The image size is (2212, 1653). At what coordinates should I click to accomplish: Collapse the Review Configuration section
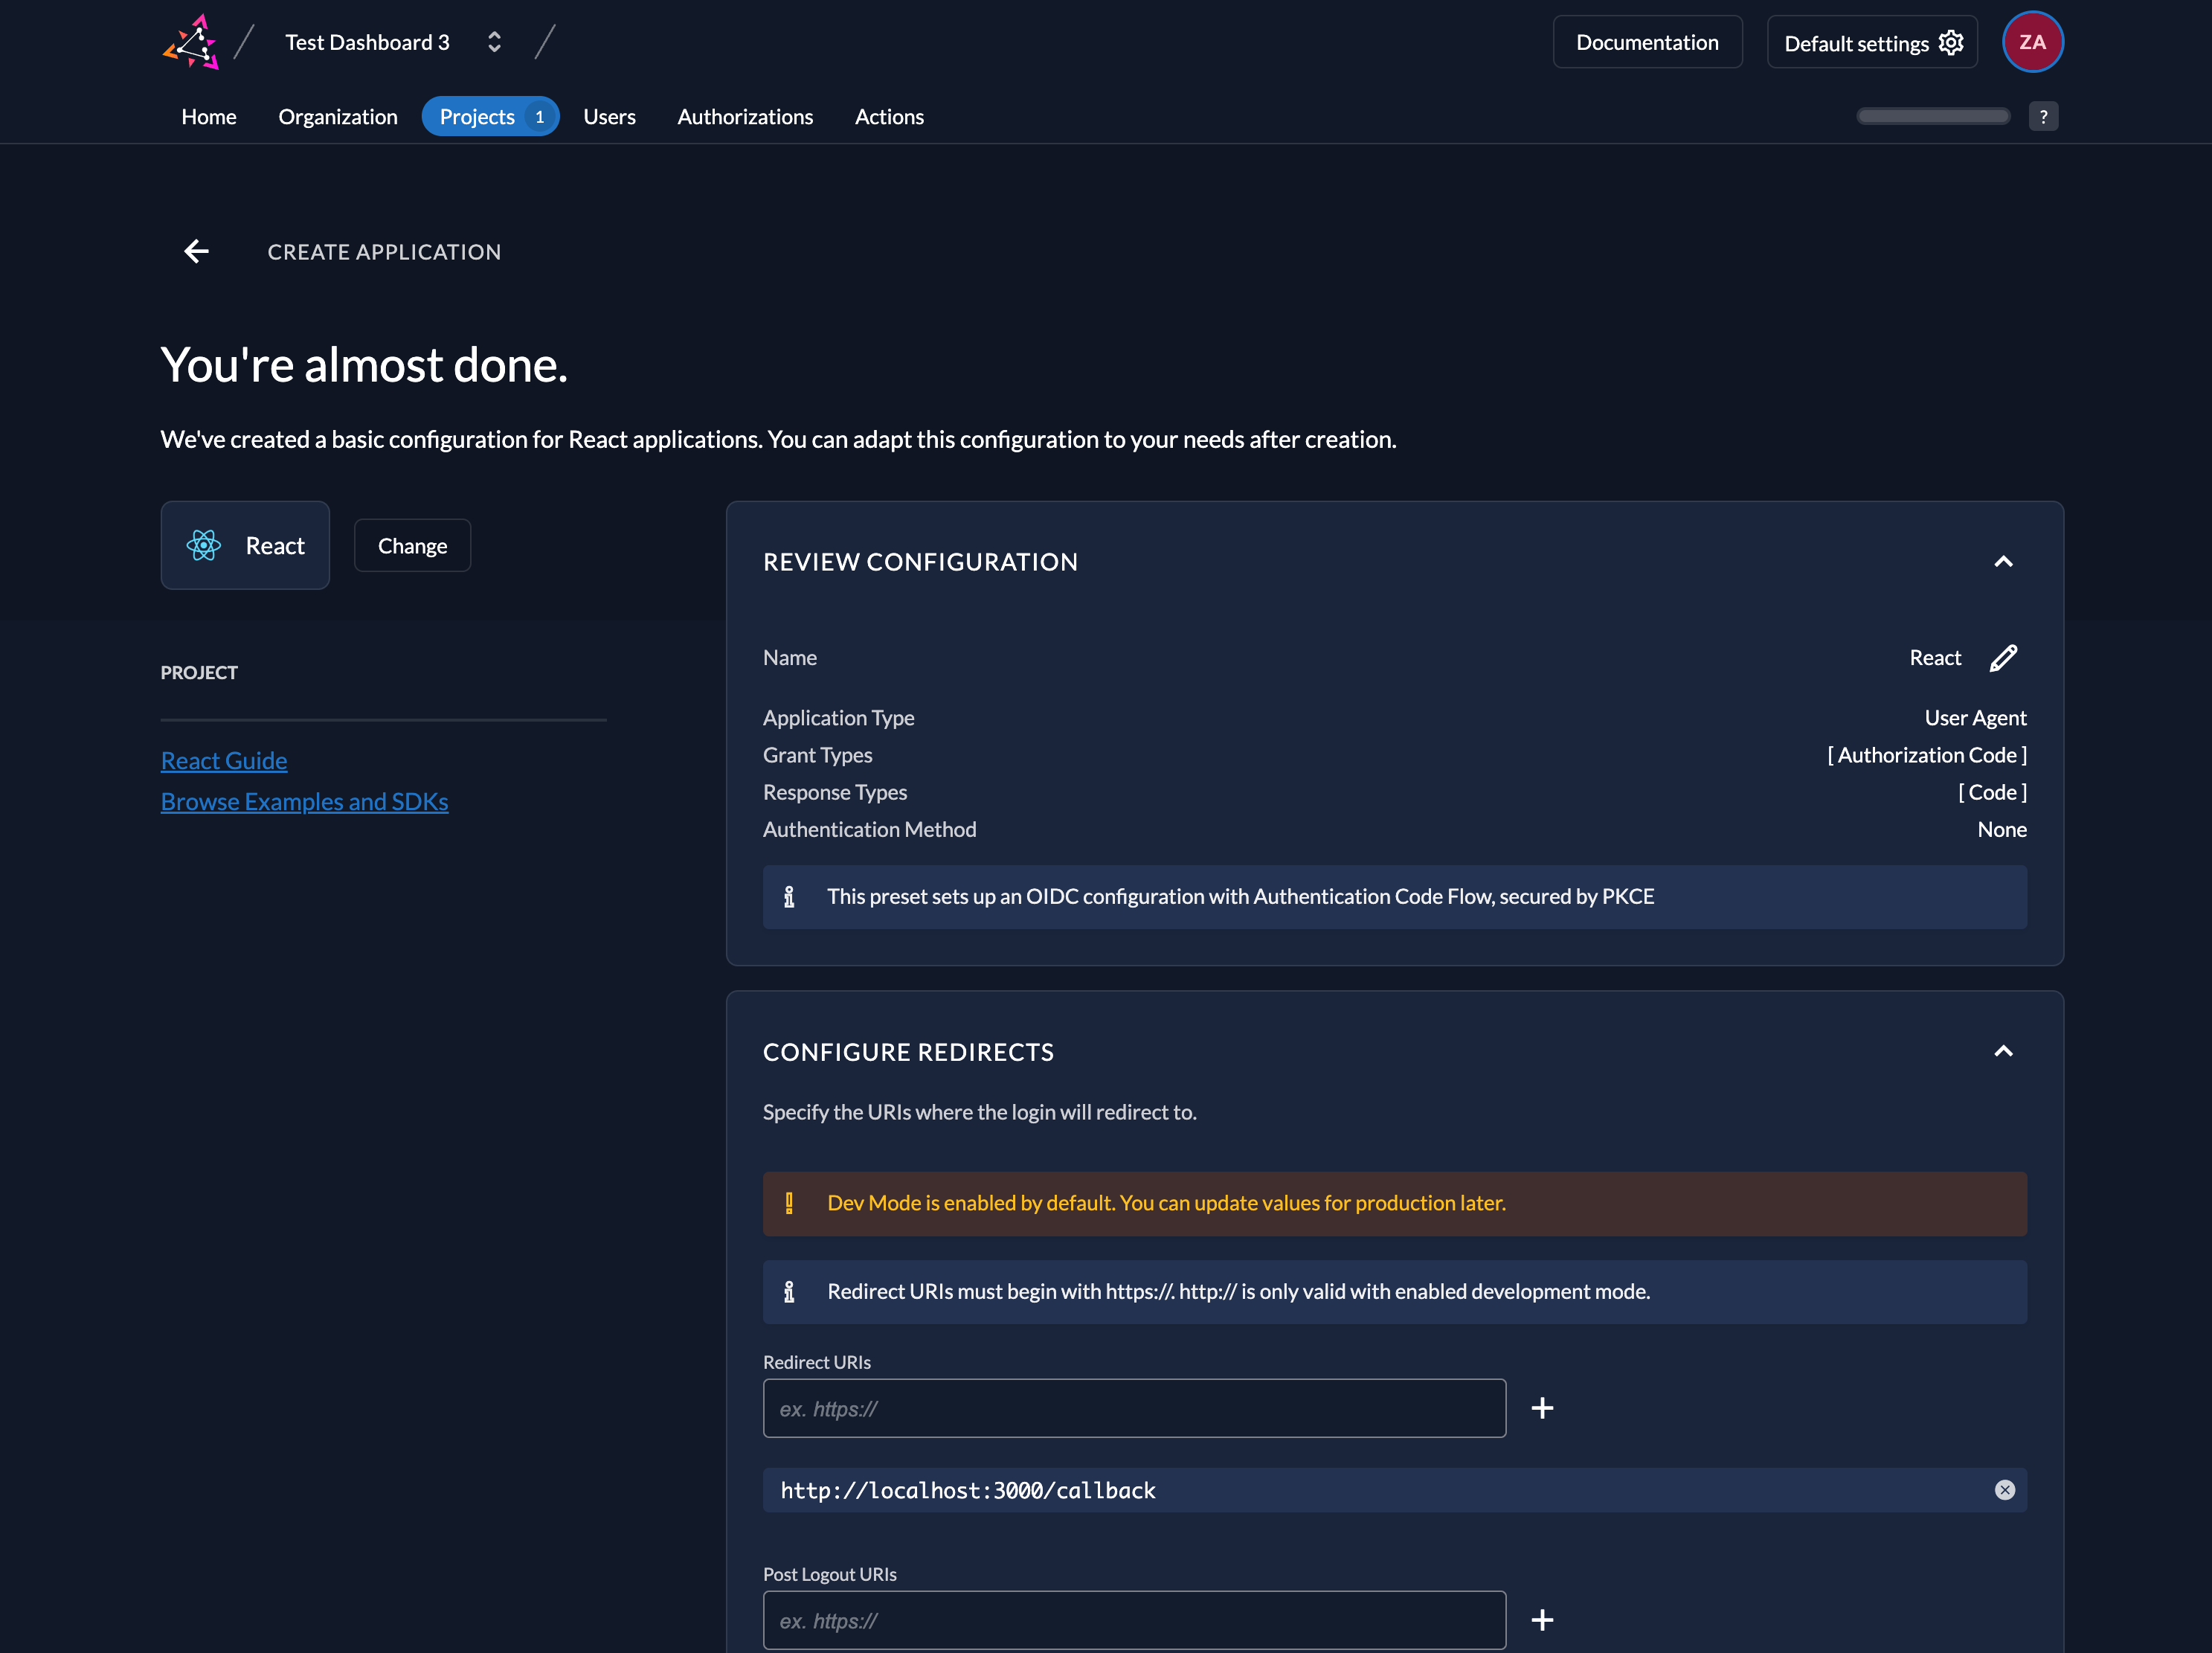(2004, 562)
